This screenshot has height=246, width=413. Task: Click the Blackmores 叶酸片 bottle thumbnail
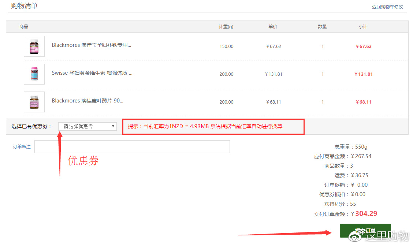34,102
